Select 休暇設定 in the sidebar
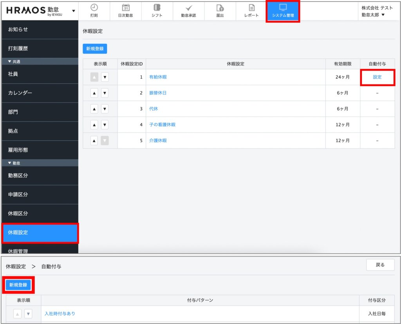The width and height of the screenshot is (401, 324). [x=40, y=233]
